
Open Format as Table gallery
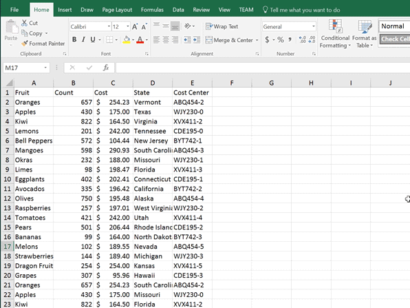(365, 34)
